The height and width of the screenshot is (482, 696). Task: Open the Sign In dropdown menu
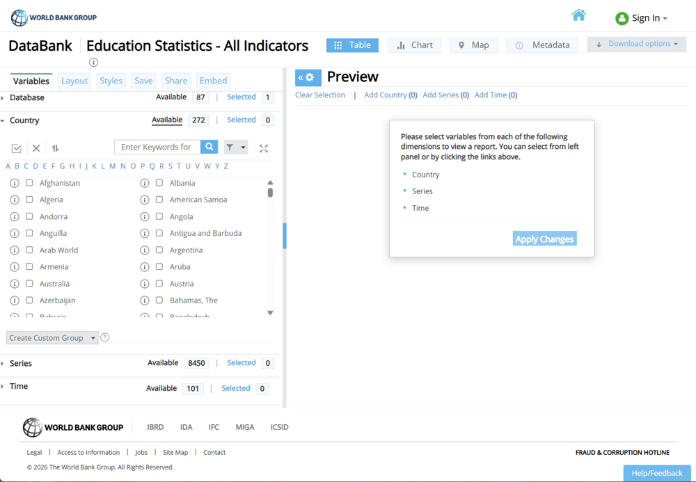coord(649,18)
